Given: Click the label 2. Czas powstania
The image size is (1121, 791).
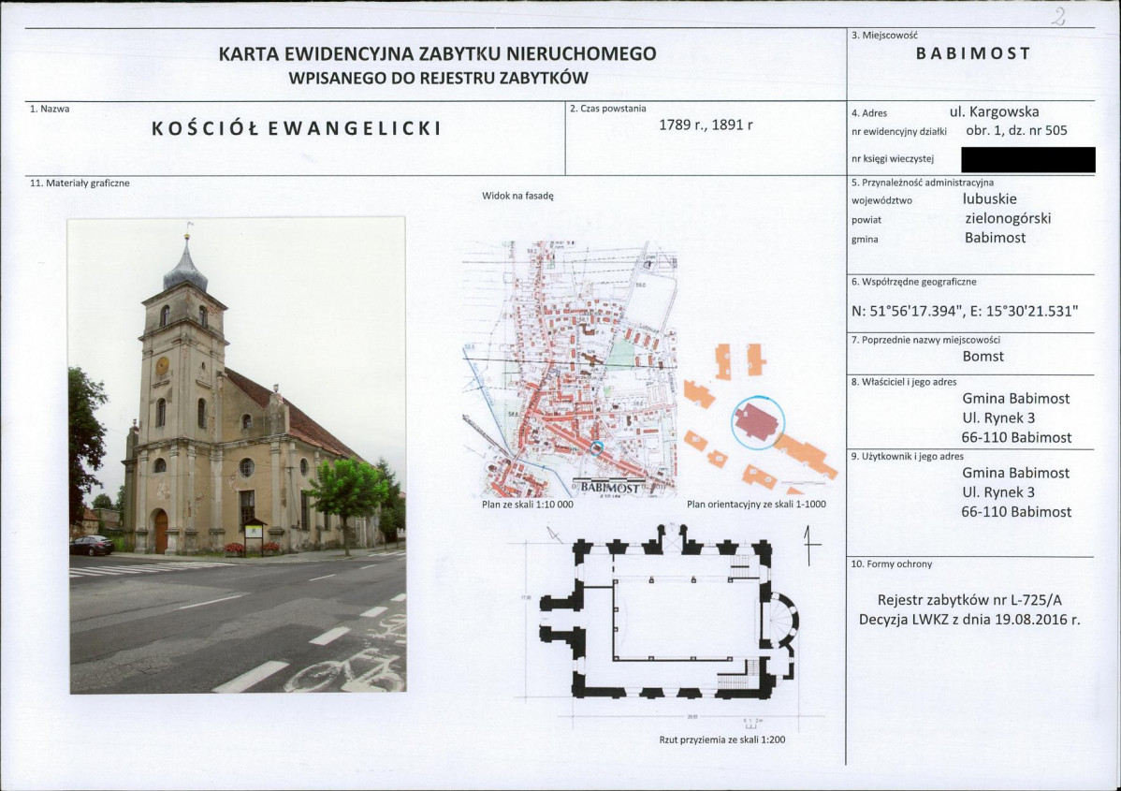Looking at the screenshot, I should coord(607,109).
